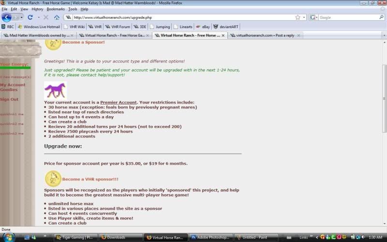Expand the quick launch overflow chevron
The height and width of the screenshot is (242, 387).
45,236
